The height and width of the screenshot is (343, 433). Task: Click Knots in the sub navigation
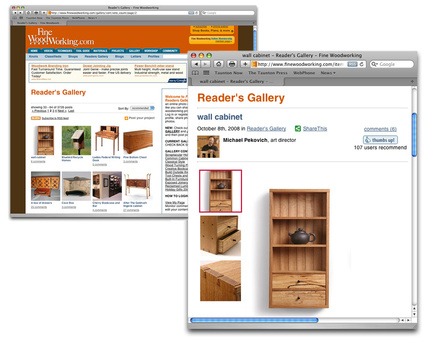click(x=33, y=57)
